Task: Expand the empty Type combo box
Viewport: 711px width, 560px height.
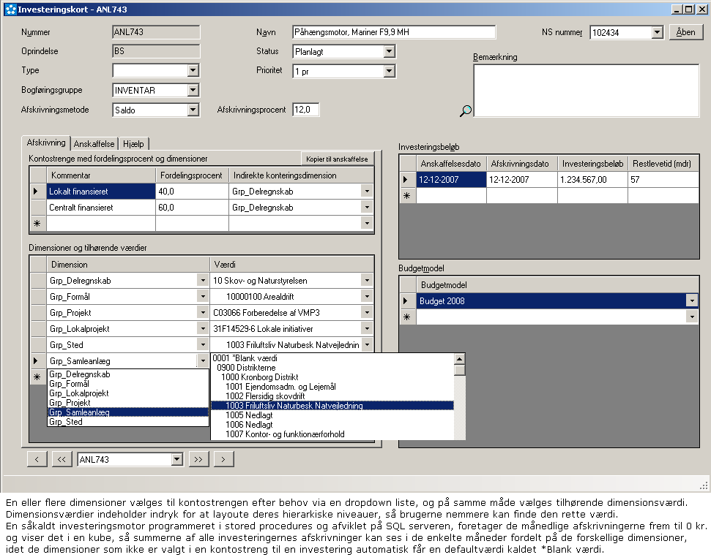Action: tap(193, 70)
